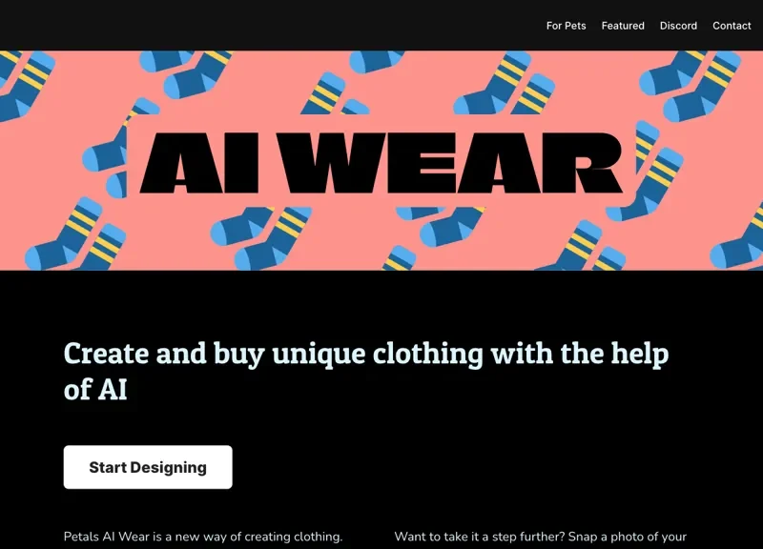Click the headline about creating unique clothing
Viewport: 763px width, 549px height.
tap(366, 371)
